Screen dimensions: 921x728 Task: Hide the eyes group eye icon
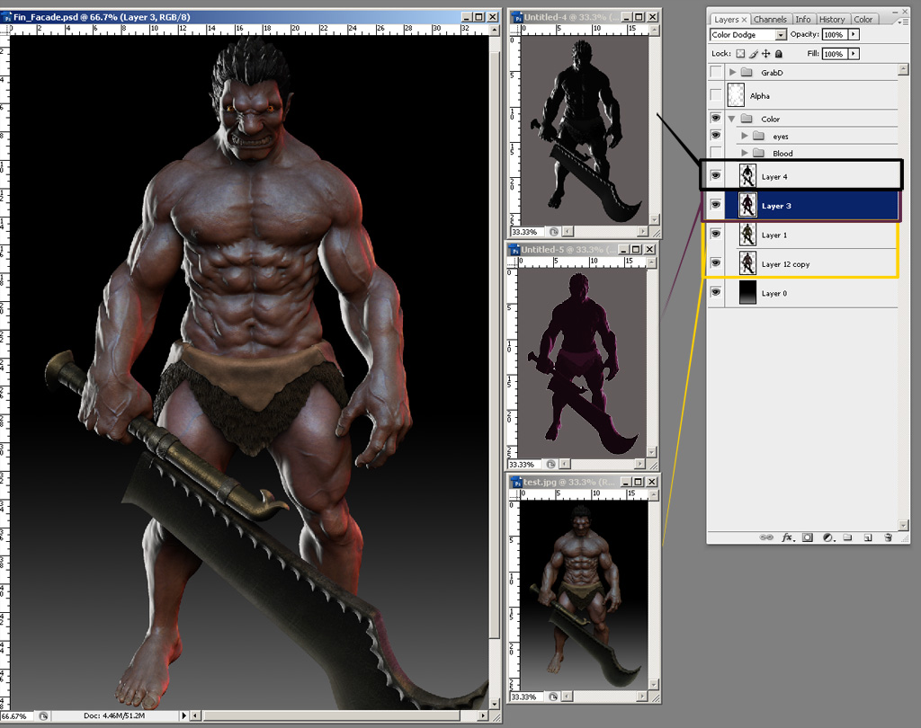[x=715, y=135]
